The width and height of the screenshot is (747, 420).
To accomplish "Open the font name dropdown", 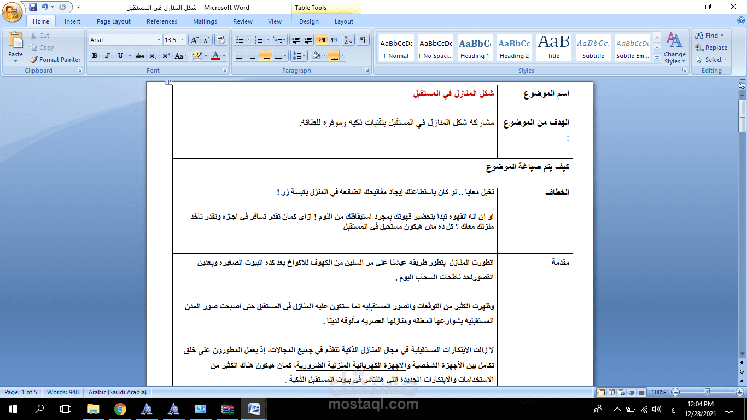I will [x=159, y=40].
